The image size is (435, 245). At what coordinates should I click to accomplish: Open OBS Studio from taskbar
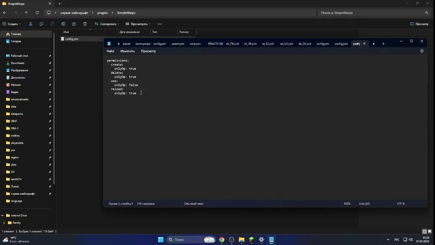(x=231, y=240)
